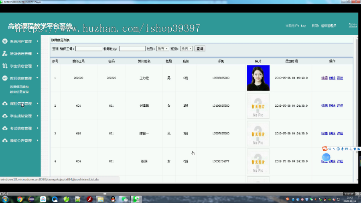The height and width of the screenshot is (203, 361).
Task: Open the 性别 filter dropdown
Action: (x=162, y=49)
